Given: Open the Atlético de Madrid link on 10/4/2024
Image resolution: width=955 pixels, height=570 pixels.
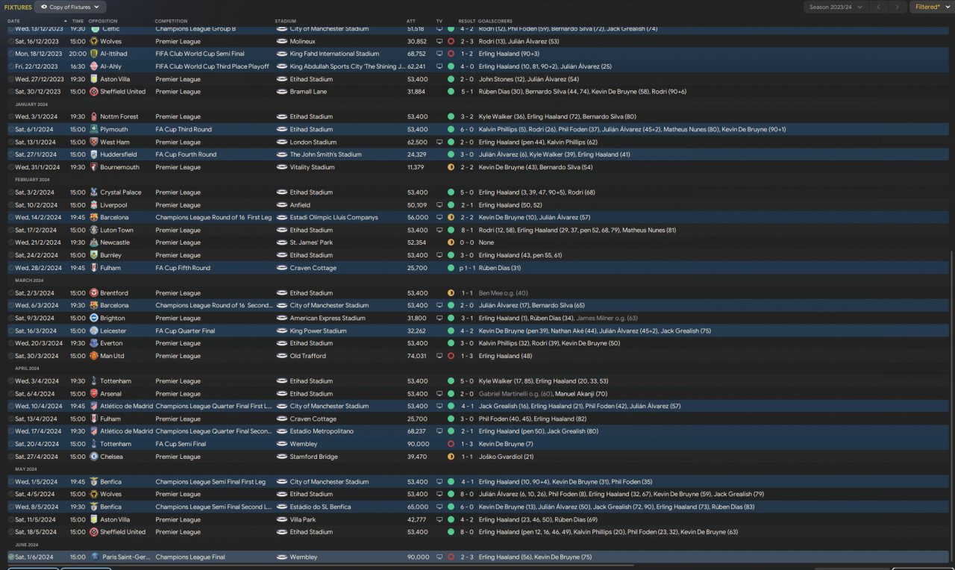Looking at the screenshot, I should click(127, 407).
